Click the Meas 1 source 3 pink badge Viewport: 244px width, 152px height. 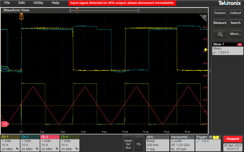(x=240, y=44)
